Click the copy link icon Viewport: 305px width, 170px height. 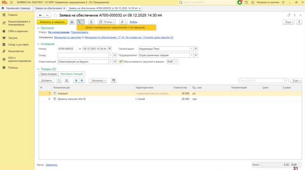point(289,15)
